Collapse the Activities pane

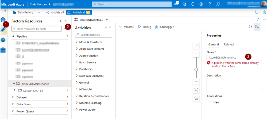pos(110,27)
